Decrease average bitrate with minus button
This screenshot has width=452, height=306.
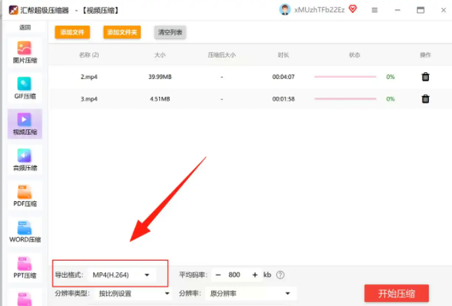tap(218, 275)
